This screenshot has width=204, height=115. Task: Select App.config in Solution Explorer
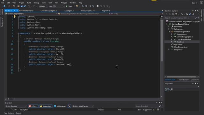[178, 44]
